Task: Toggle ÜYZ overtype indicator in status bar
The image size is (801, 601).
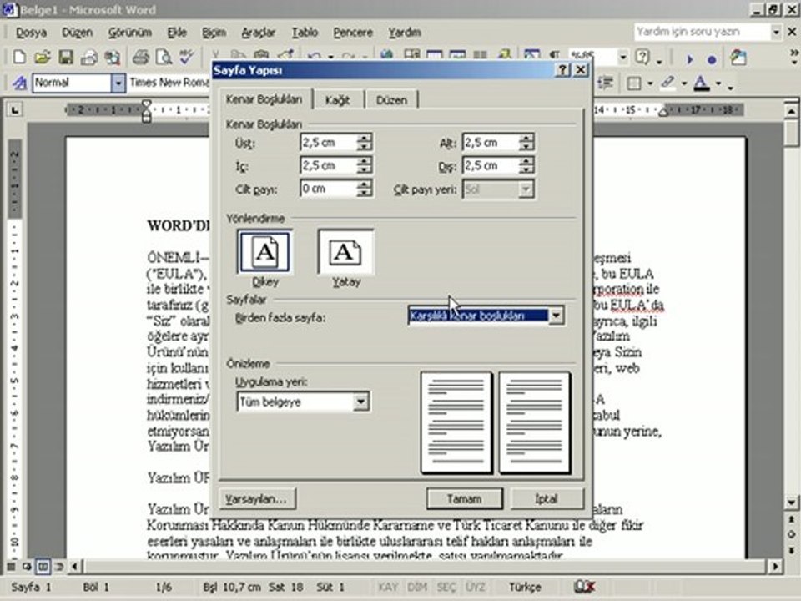Action: [475, 587]
